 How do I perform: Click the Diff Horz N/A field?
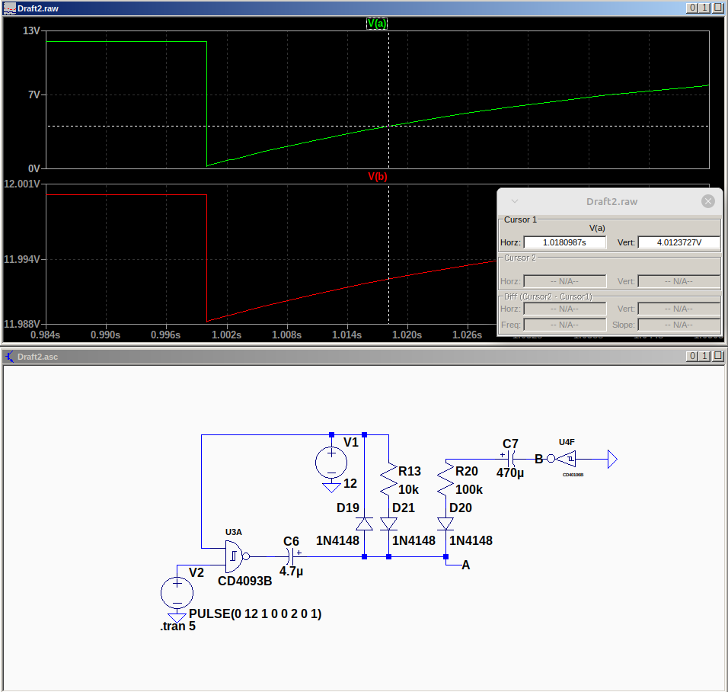point(564,309)
